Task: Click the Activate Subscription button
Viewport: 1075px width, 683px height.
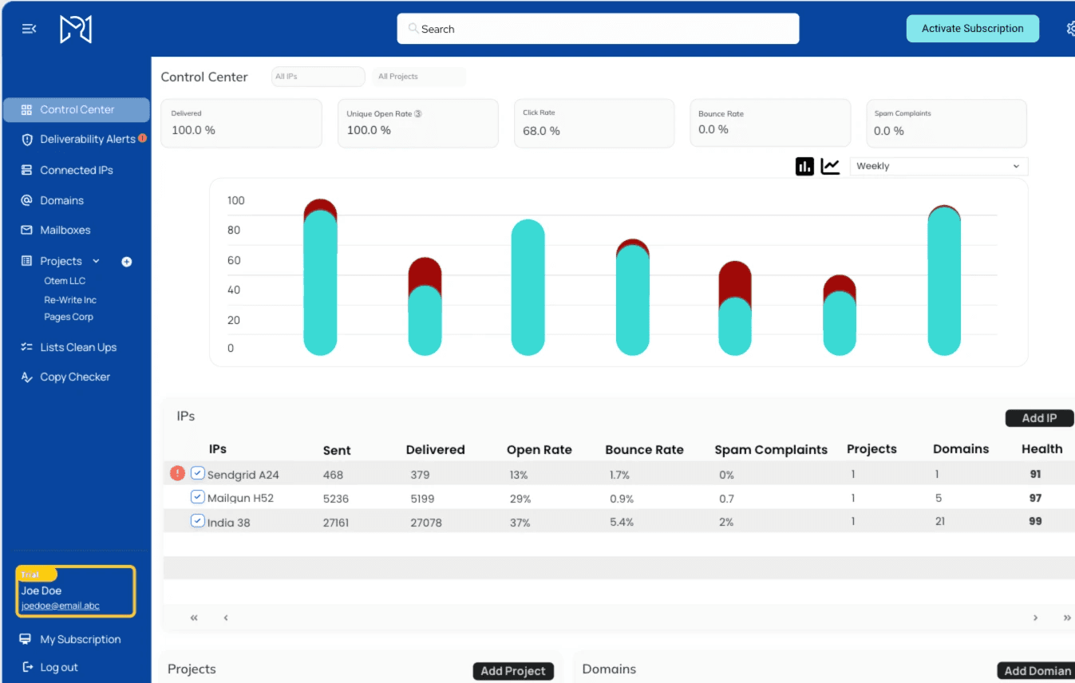Action: [972, 28]
